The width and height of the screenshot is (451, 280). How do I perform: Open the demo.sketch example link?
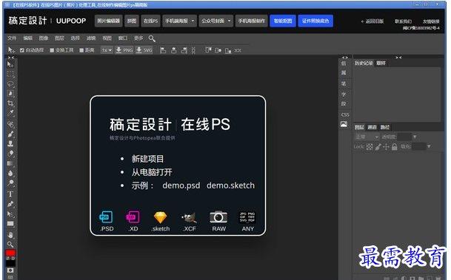pos(230,185)
